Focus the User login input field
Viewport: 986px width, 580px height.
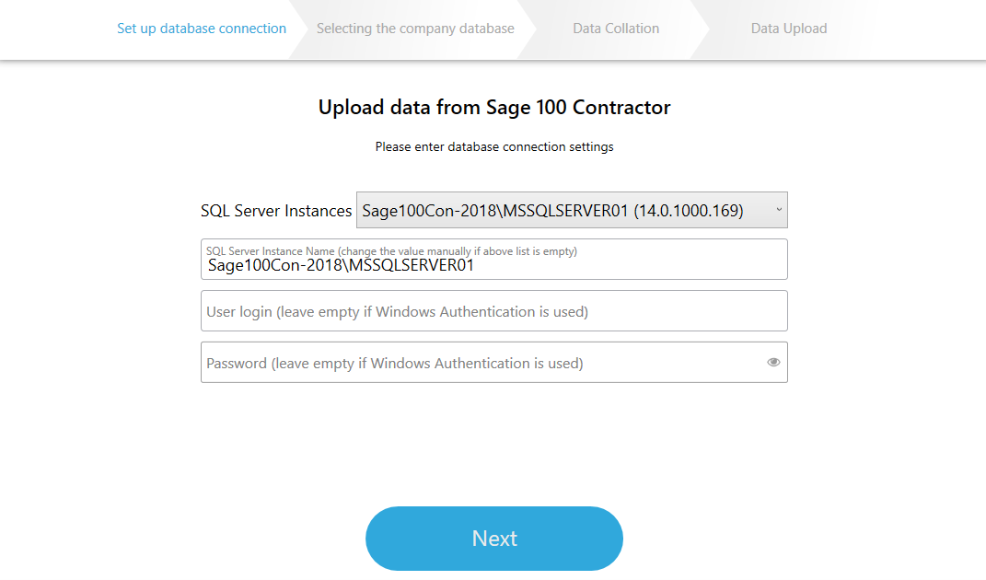[x=494, y=311]
